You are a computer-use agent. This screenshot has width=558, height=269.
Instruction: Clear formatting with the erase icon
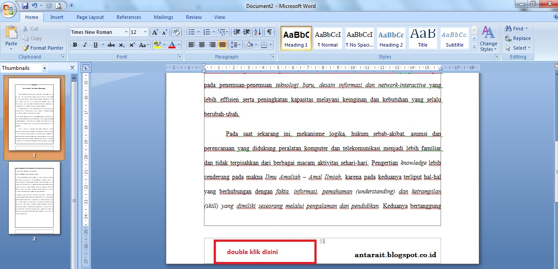click(176, 32)
